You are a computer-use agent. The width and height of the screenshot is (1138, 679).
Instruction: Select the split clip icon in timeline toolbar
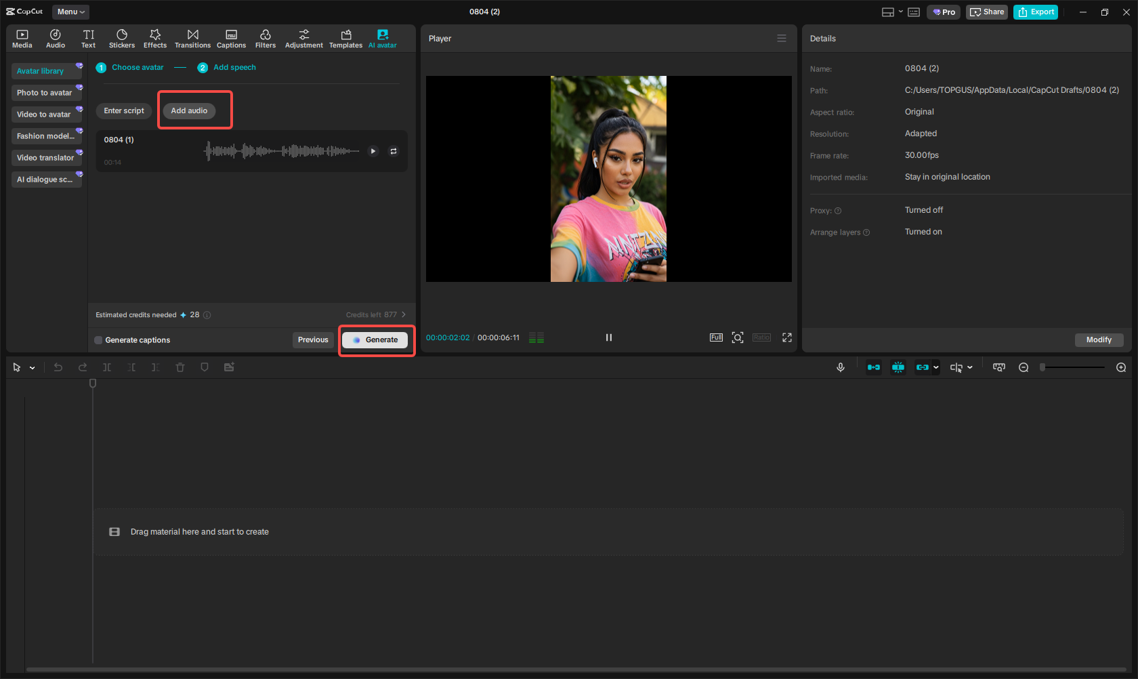tap(106, 367)
